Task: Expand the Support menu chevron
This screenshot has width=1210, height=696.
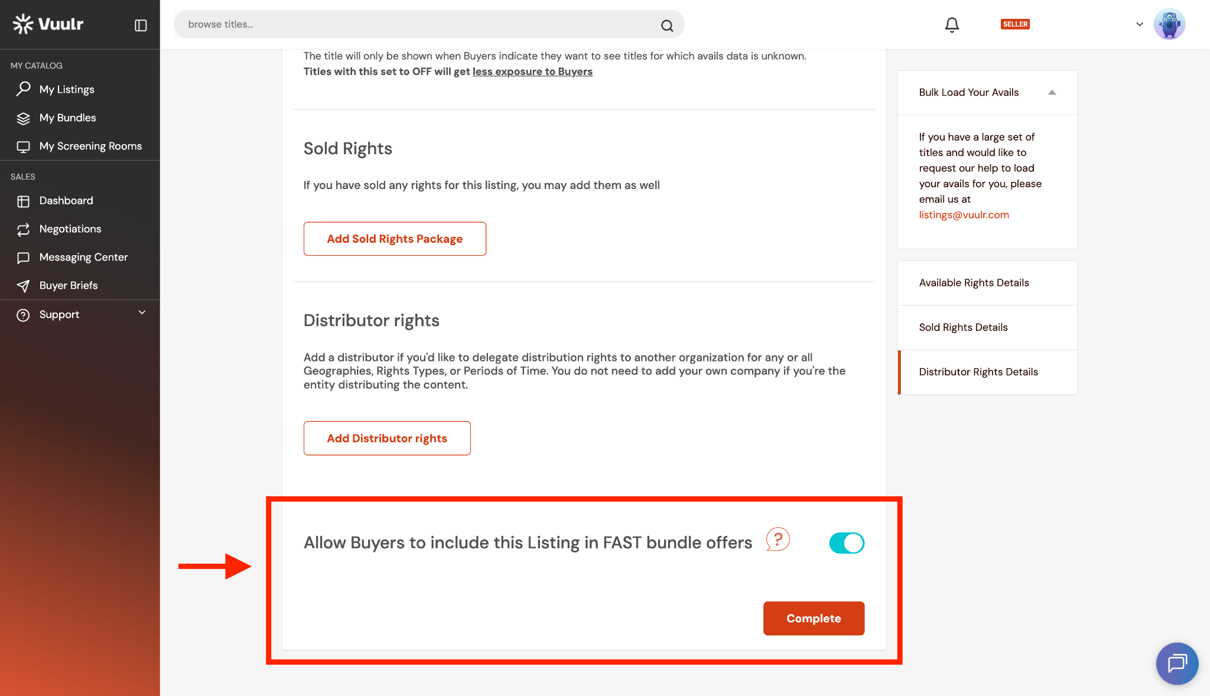Action: (142, 313)
